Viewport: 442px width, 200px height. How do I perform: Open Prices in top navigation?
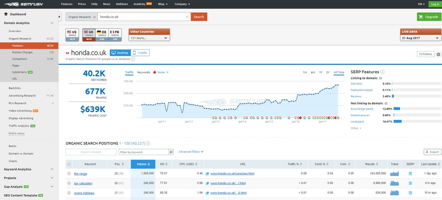click(x=82, y=4)
